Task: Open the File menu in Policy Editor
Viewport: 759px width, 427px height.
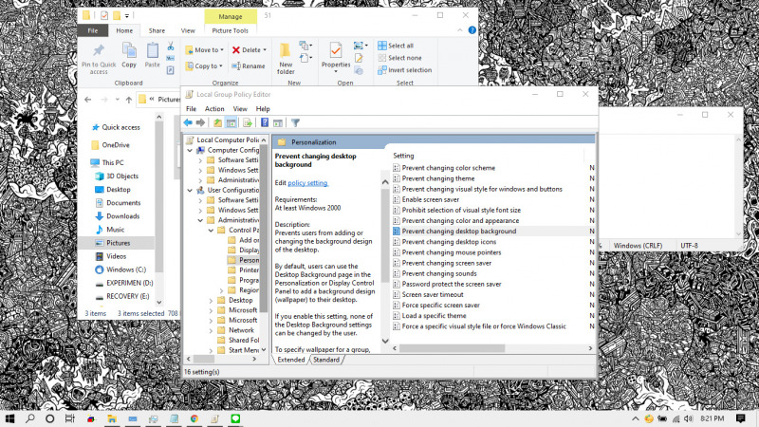Action: pos(192,109)
